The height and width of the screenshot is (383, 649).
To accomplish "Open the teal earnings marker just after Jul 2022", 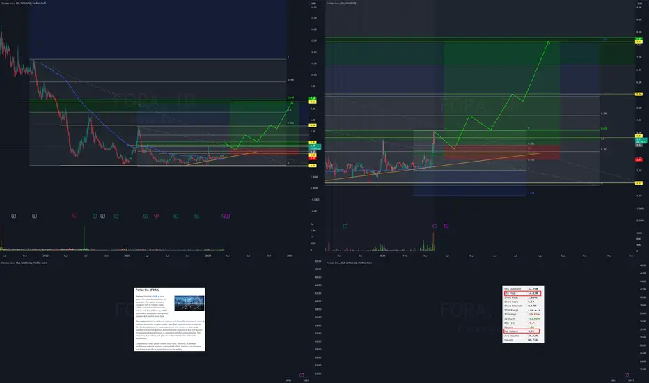I will [95, 216].
